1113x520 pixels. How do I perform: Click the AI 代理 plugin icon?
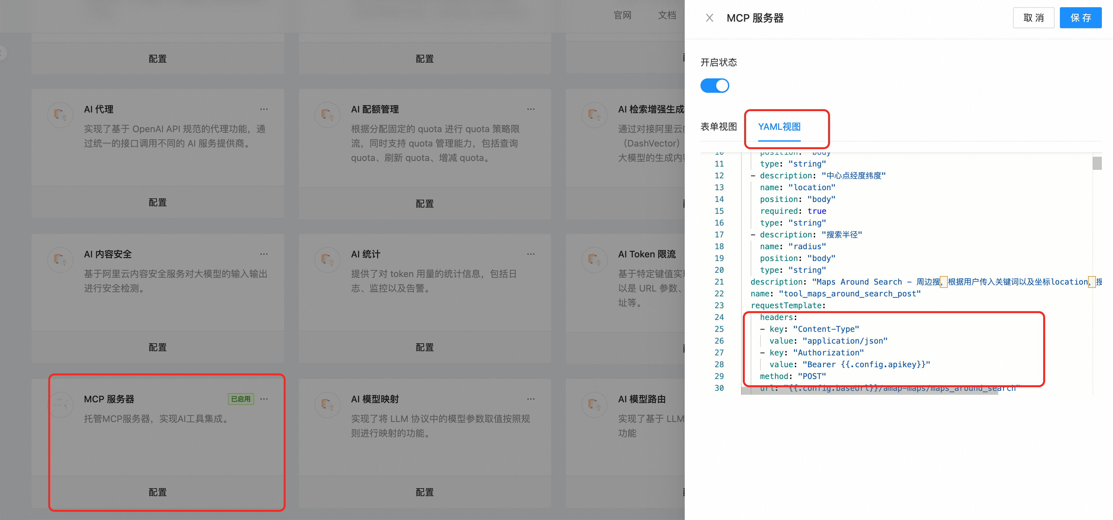[x=60, y=114]
